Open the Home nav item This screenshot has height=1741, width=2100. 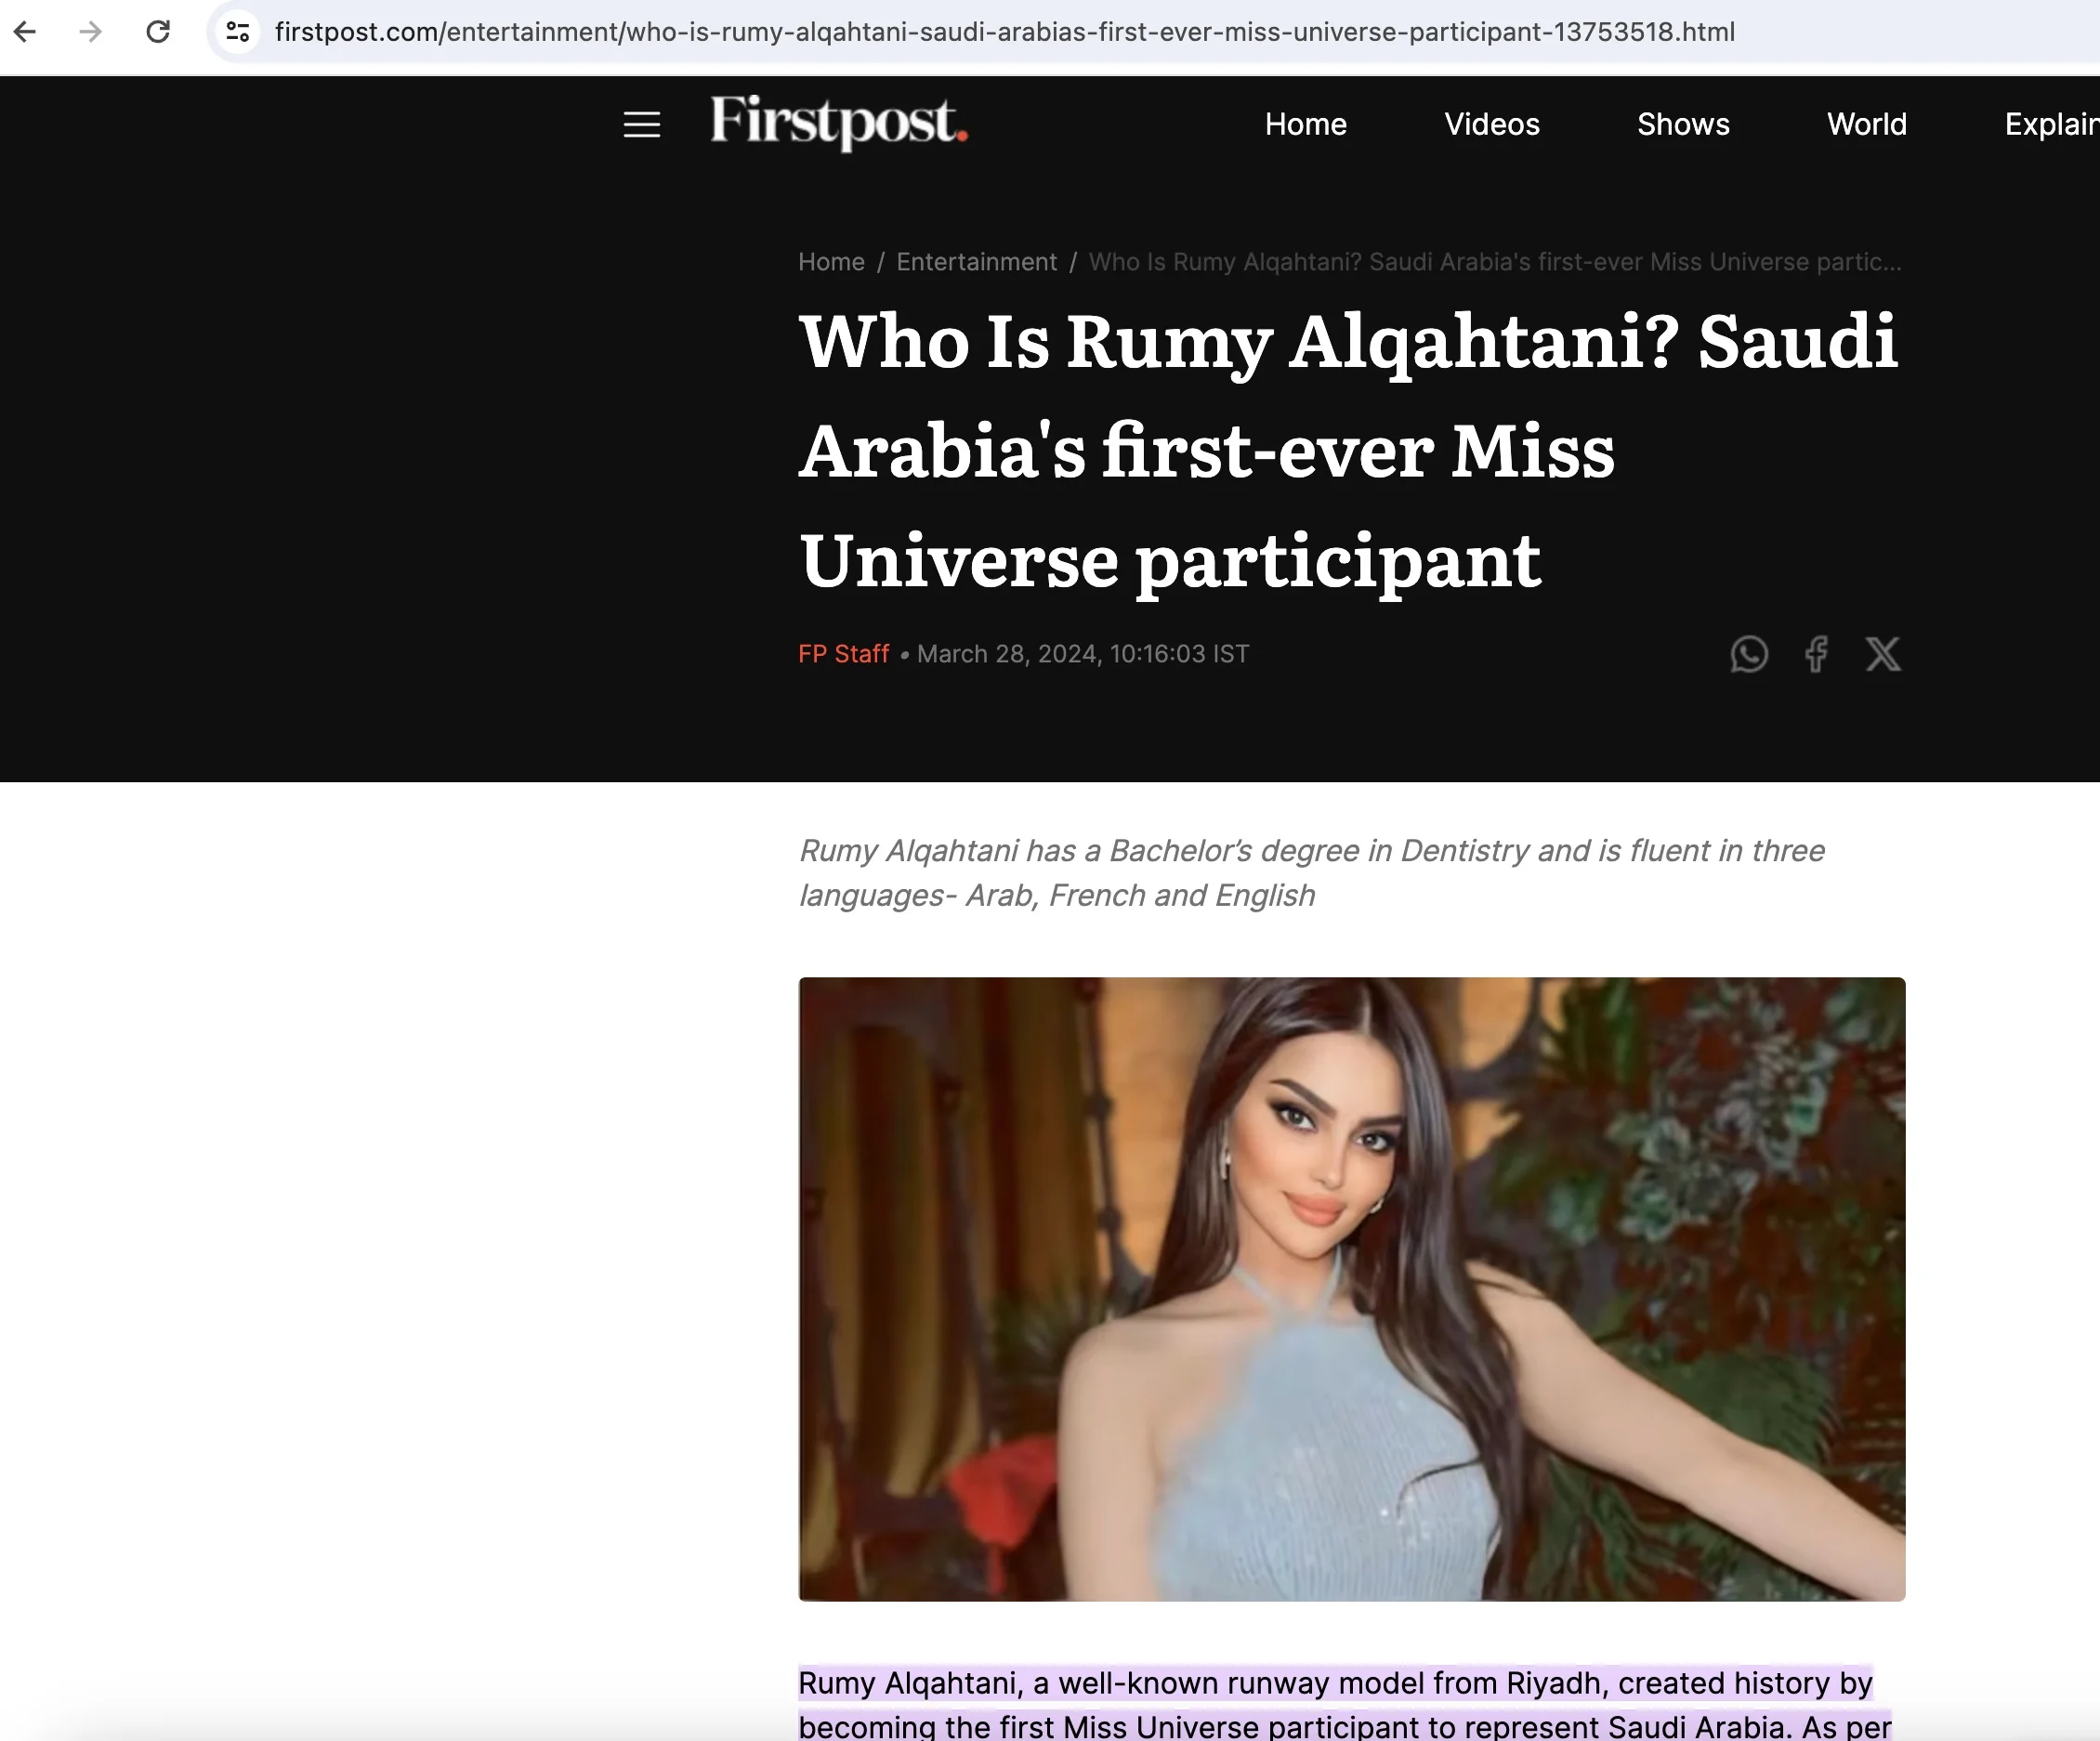(x=1305, y=124)
